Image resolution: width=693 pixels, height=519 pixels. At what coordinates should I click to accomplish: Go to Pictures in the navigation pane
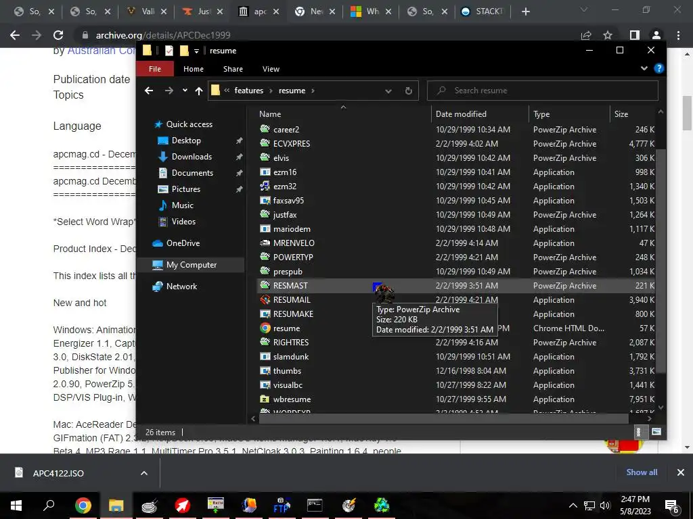(185, 189)
